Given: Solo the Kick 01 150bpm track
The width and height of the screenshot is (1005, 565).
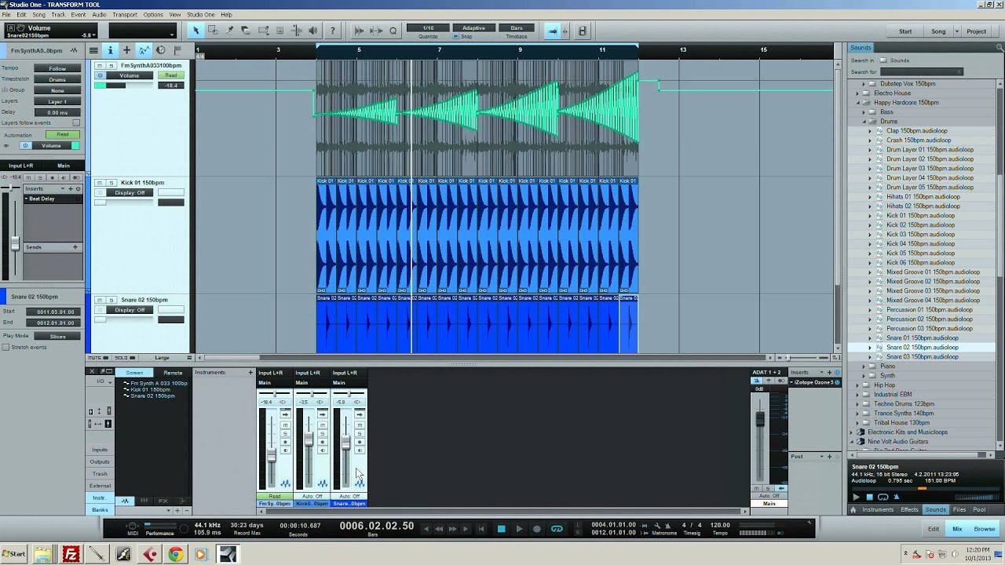Looking at the screenshot, I should click(x=111, y=183).
